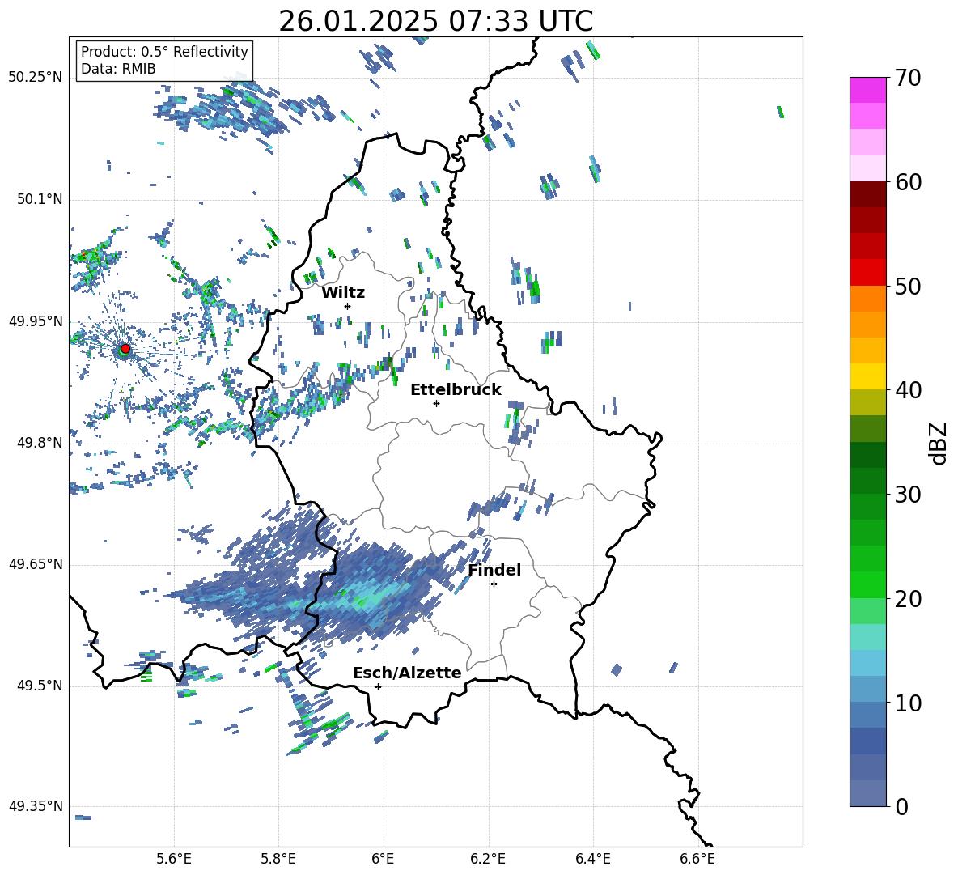Click the 60 tick on colorbar
Image resolution: width=958 pixels, height=875 pixels.
point(908,182)
